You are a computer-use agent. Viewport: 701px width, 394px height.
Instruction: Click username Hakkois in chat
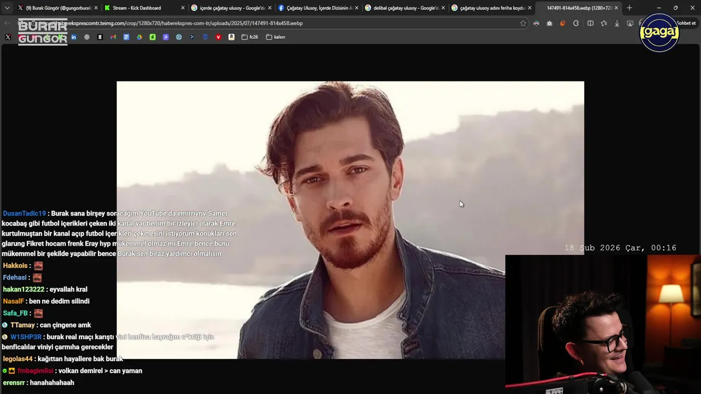[x=15, y=265]
